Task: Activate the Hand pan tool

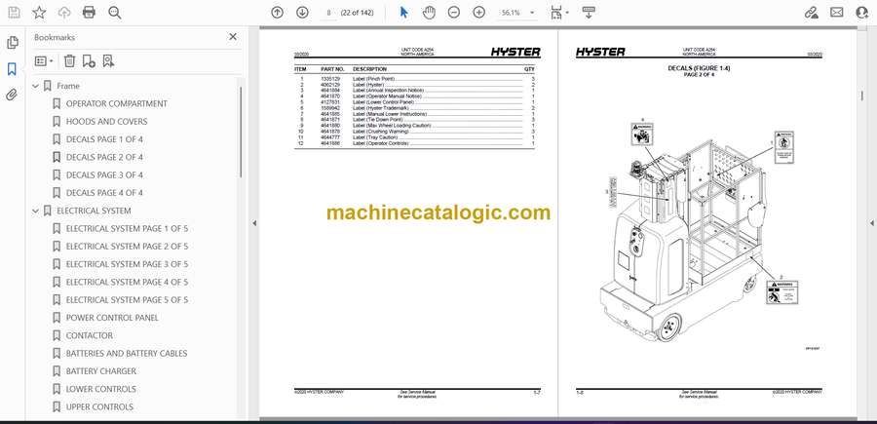Action: (x=429, y=13)
